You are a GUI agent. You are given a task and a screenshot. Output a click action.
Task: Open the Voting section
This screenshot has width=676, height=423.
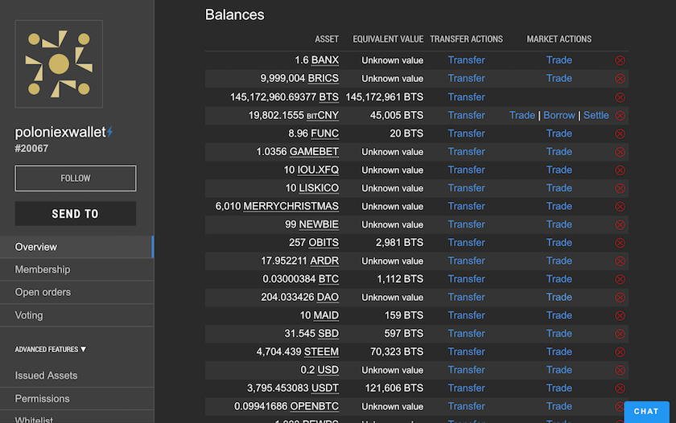click(76, 315)
